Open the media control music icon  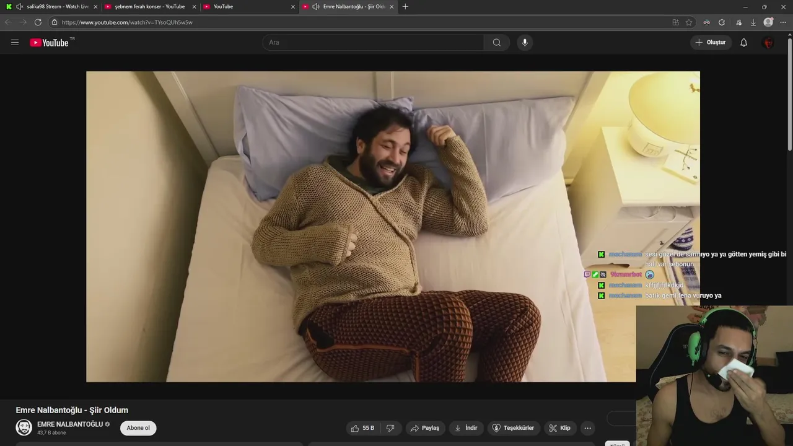coord(738,22)
